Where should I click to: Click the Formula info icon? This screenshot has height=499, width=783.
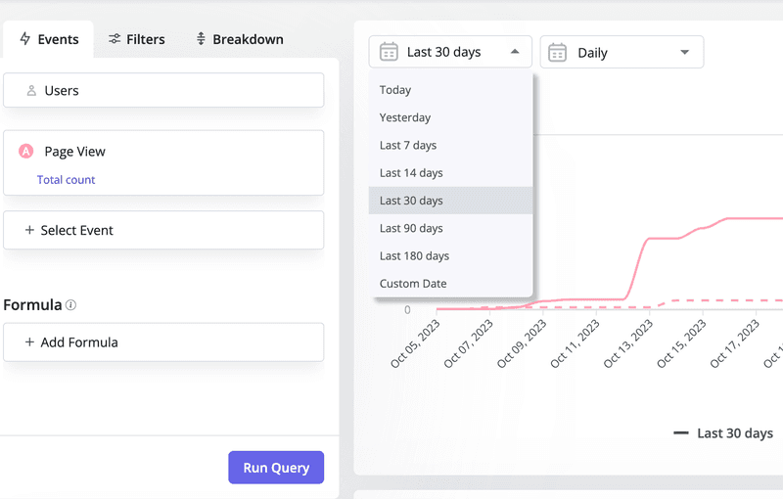[x=70, y=305]
